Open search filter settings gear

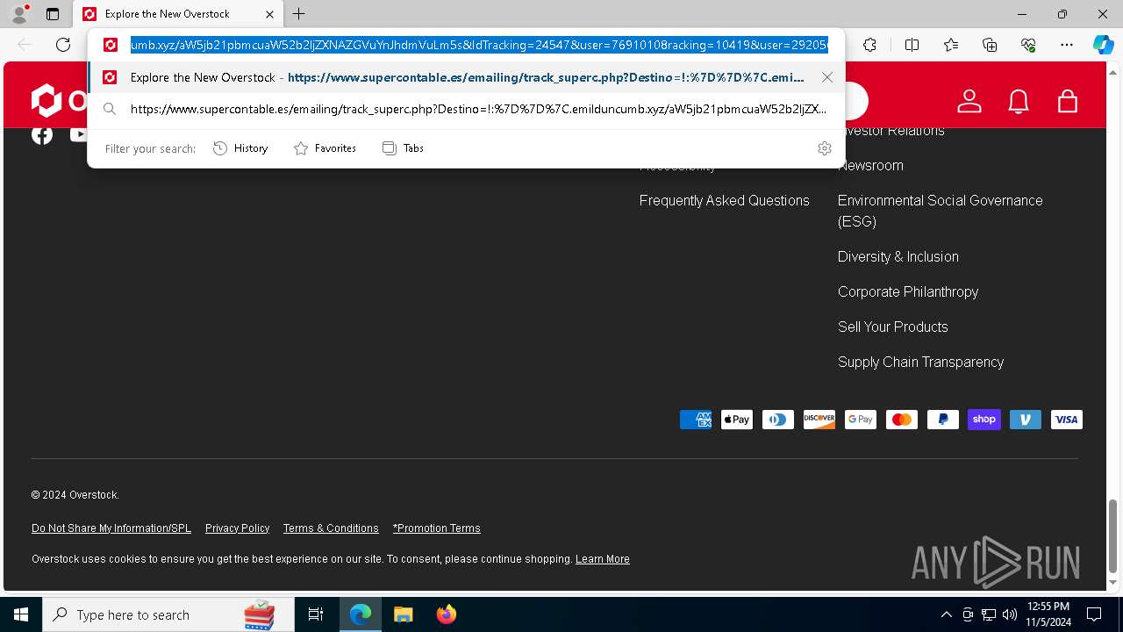[825, 148]
